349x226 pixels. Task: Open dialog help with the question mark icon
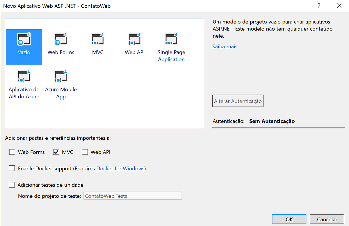pos(319,6)
